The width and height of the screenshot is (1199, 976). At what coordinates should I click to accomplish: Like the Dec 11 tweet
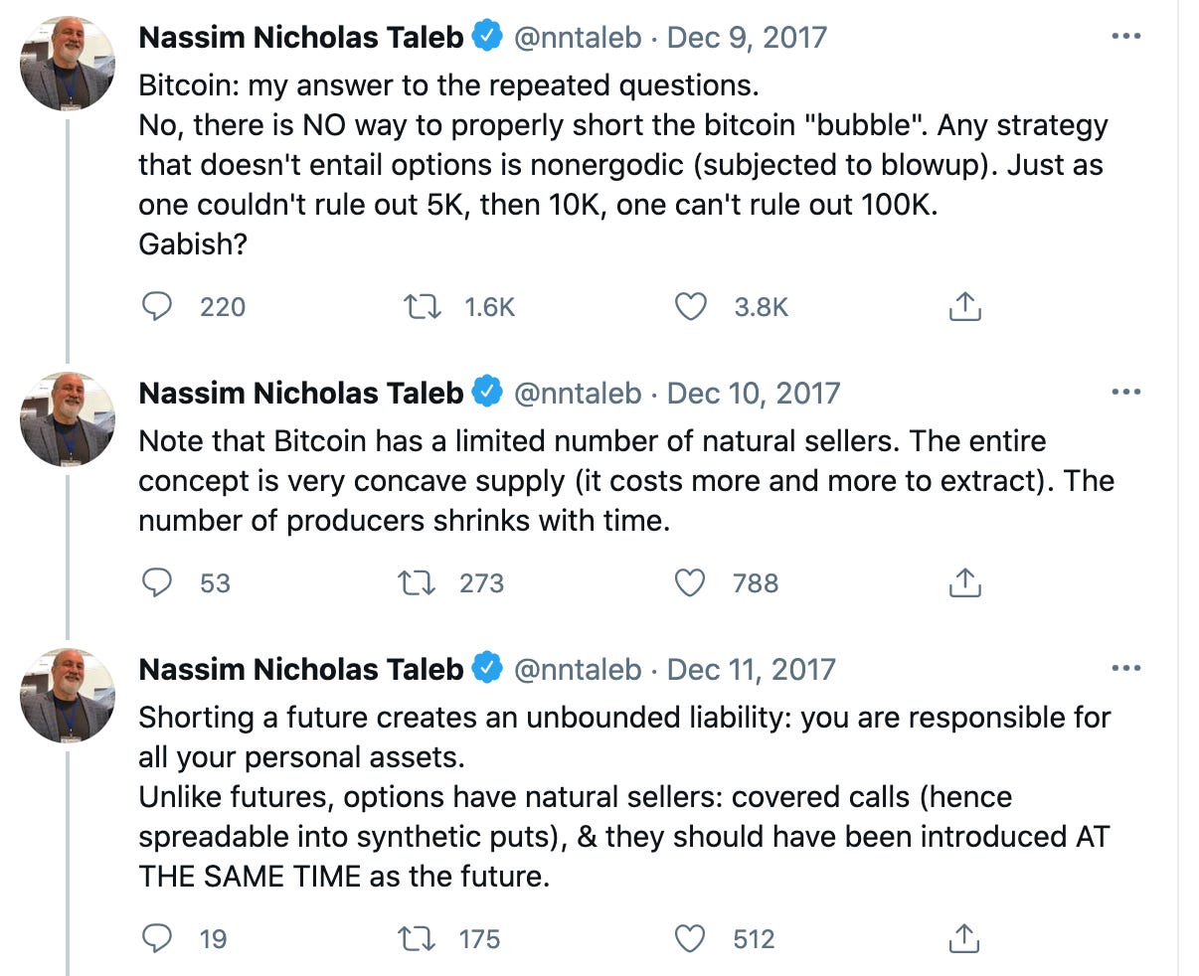click(689, 938)
